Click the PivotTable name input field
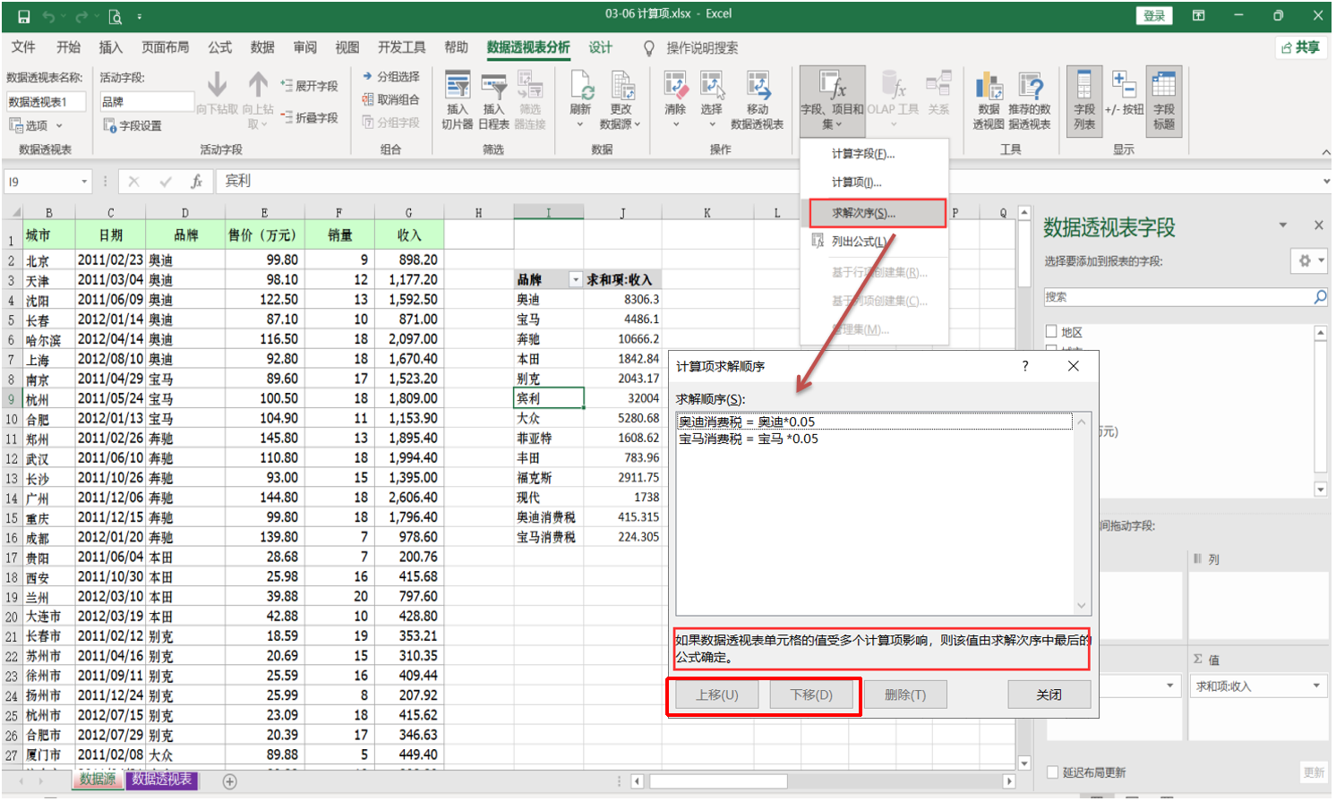1336x801 pixels. pos(47,102)
